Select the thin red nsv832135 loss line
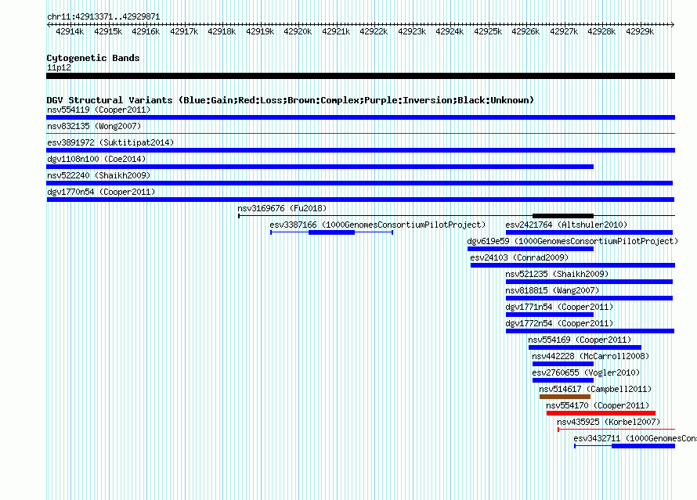 [360, 133]
